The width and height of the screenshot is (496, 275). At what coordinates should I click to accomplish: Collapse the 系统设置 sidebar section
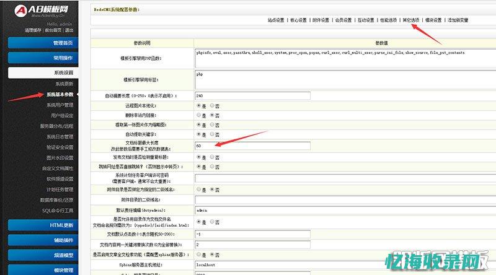(42, 72)
